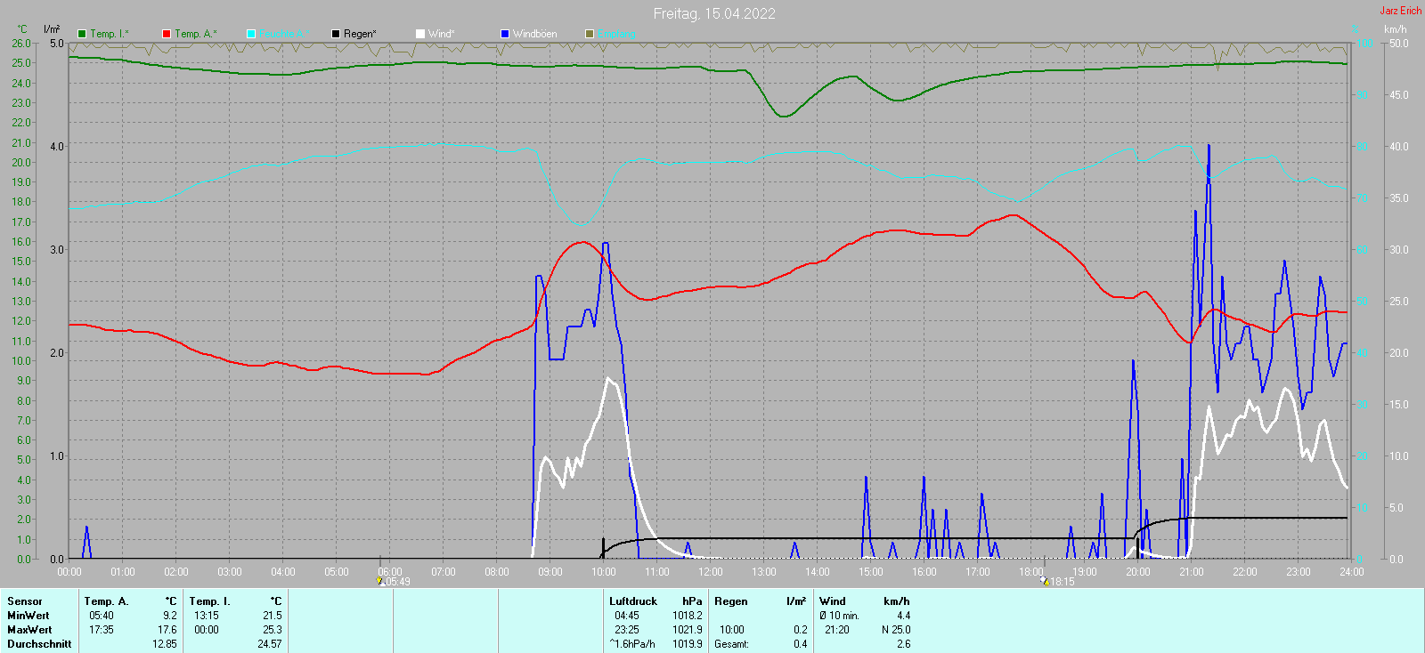Click the 'Jarz Erich' author text
Viewport: 1425px width, 653px height.
[1401, 11]
